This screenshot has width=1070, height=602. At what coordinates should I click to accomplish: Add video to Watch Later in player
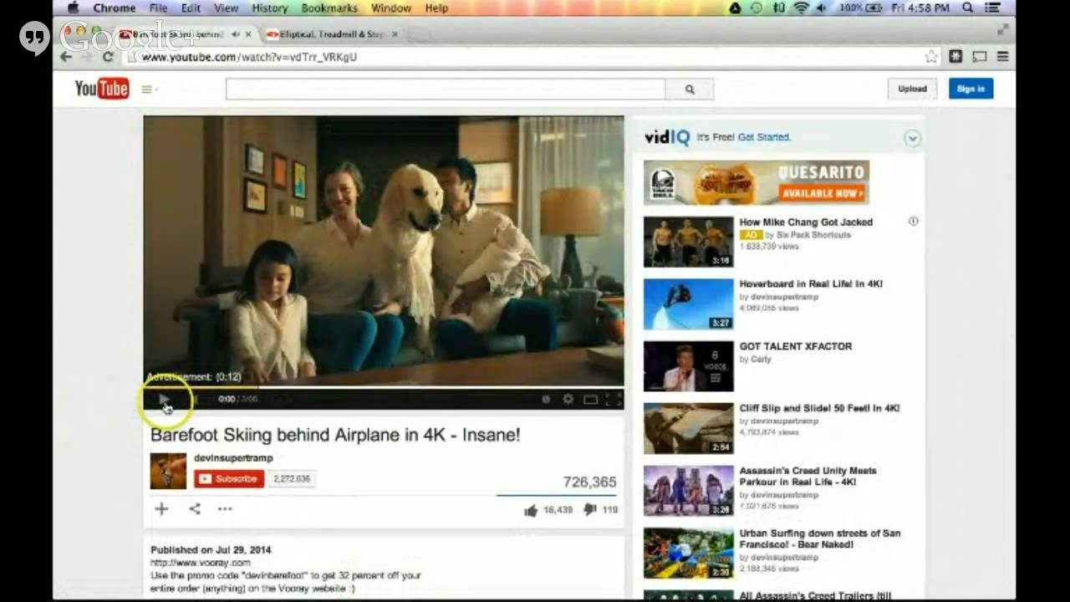pyautogui.click(x=546, y=400)
